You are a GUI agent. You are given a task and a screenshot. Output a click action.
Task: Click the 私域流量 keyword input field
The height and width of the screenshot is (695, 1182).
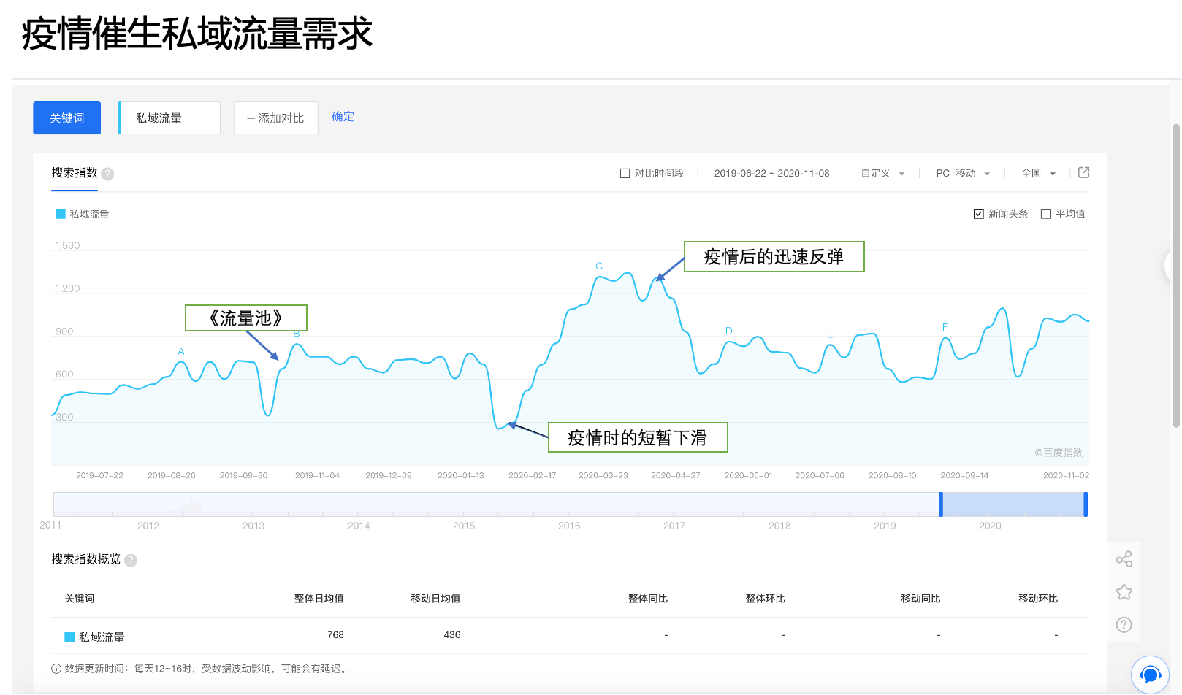[169, 118]
